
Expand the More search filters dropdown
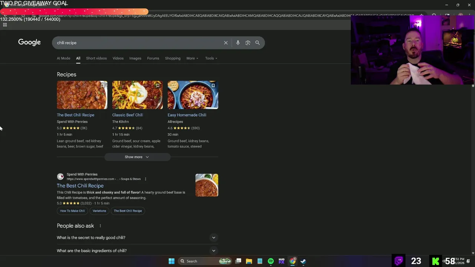192,58
